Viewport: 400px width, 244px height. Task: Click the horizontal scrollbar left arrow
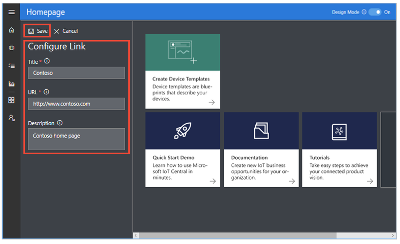[136, 236]
